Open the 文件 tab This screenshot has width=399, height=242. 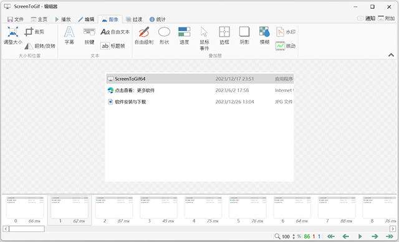[16, 19]
